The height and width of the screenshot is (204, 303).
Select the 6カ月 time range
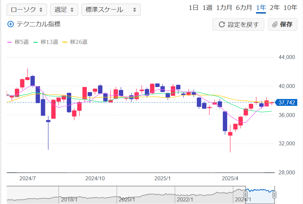244,8
